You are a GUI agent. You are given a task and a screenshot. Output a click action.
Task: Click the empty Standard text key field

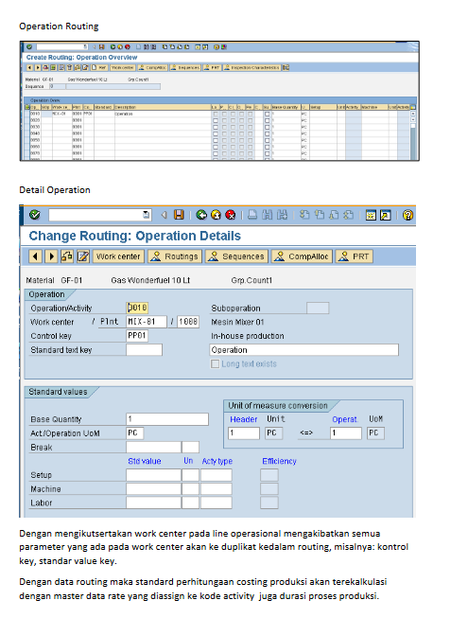pos(144,350)
